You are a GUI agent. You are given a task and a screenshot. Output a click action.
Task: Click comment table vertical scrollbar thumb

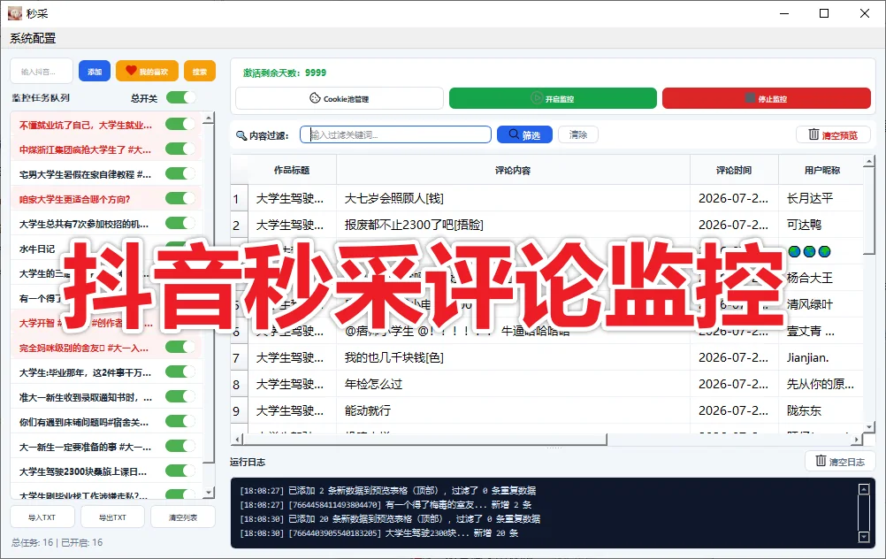point(869,212)
